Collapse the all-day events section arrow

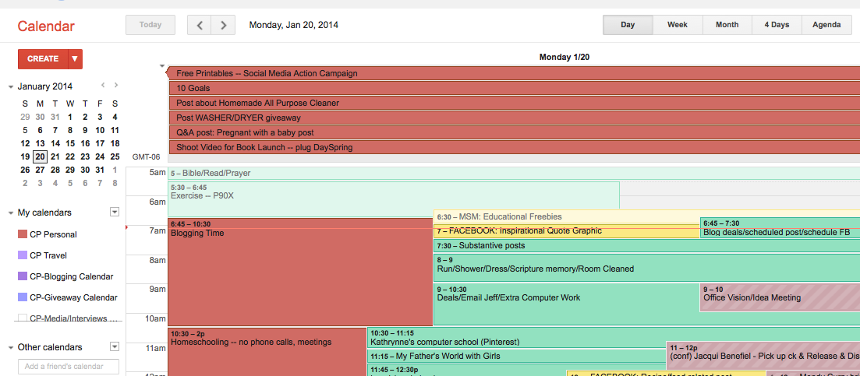162,66
